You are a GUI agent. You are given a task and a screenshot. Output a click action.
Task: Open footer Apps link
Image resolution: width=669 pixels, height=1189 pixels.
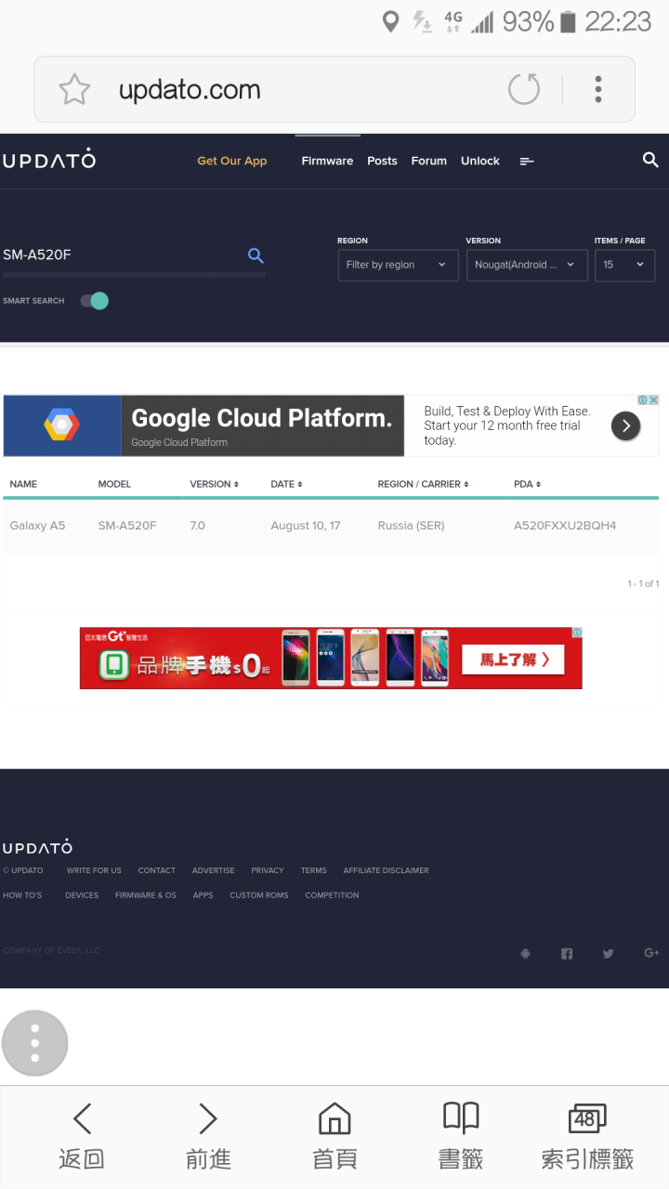pyautogui.click(x=203, y=895)
